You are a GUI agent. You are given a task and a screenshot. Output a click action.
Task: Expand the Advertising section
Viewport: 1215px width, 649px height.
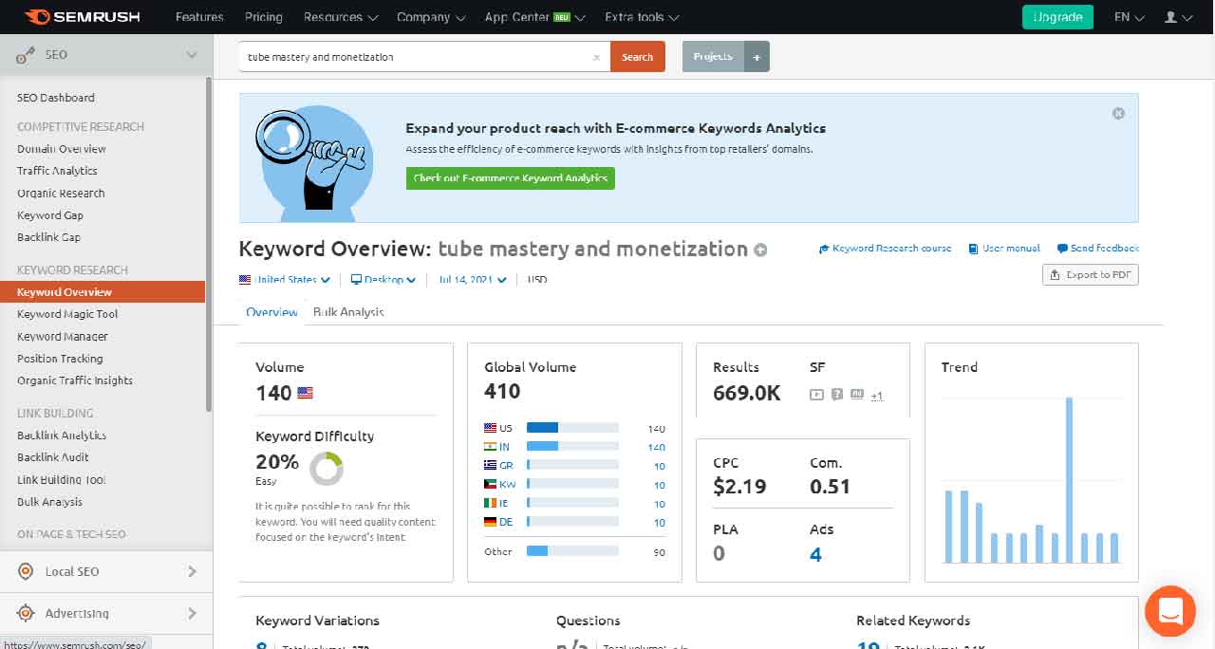pos(192,613)
